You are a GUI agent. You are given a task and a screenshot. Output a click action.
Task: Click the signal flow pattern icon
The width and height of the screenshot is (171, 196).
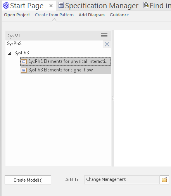click(x=24, y=70)
